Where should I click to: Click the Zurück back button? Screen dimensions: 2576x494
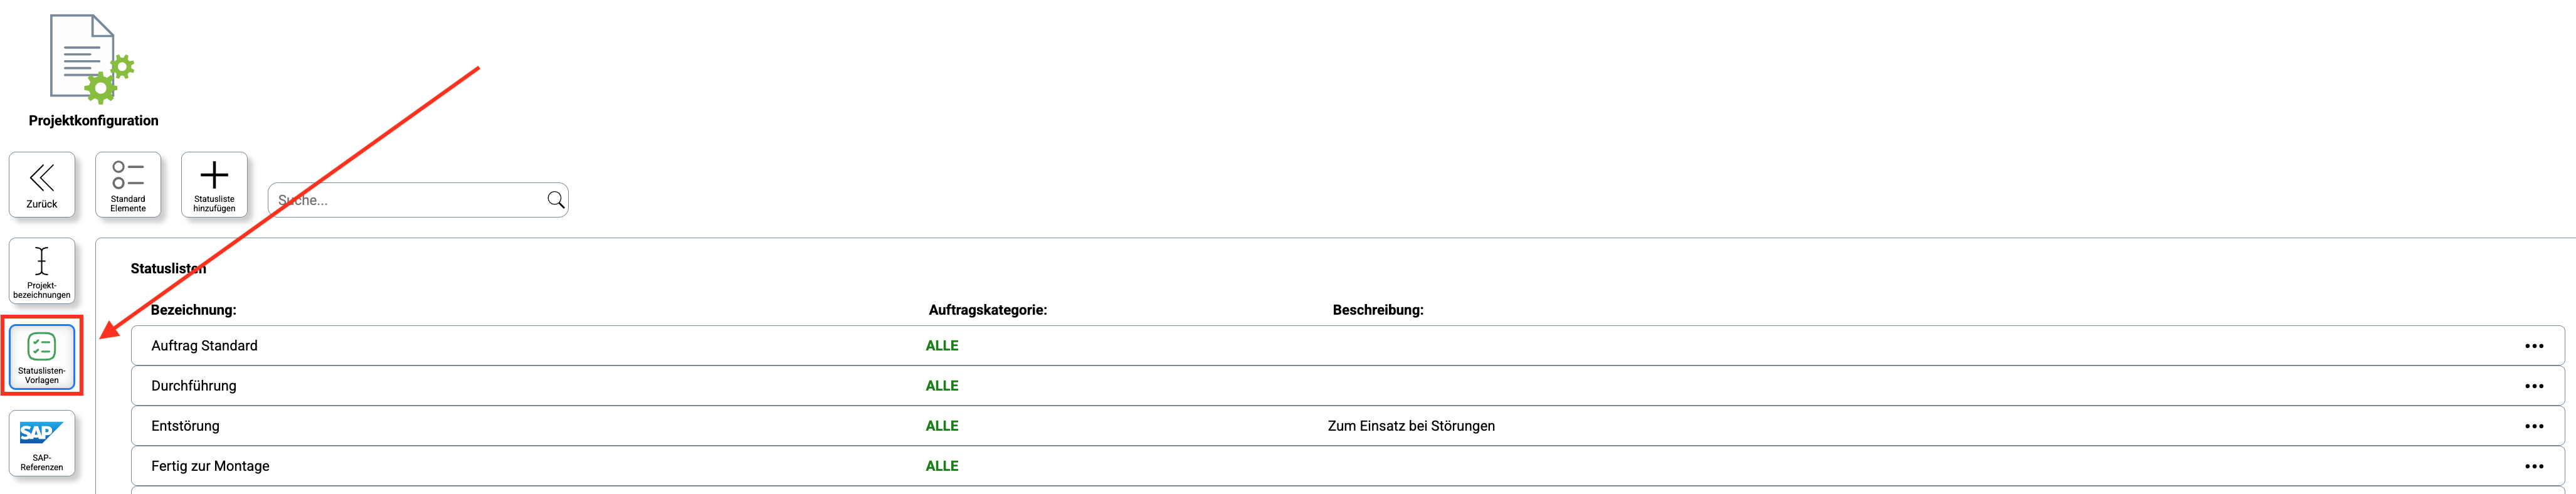(x=42, y=184)
